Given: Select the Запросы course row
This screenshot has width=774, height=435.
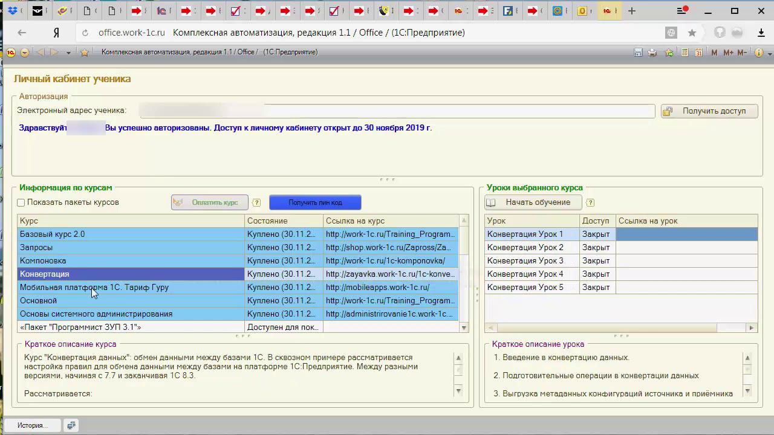Looking at the screenshot, I should point(238,248).
